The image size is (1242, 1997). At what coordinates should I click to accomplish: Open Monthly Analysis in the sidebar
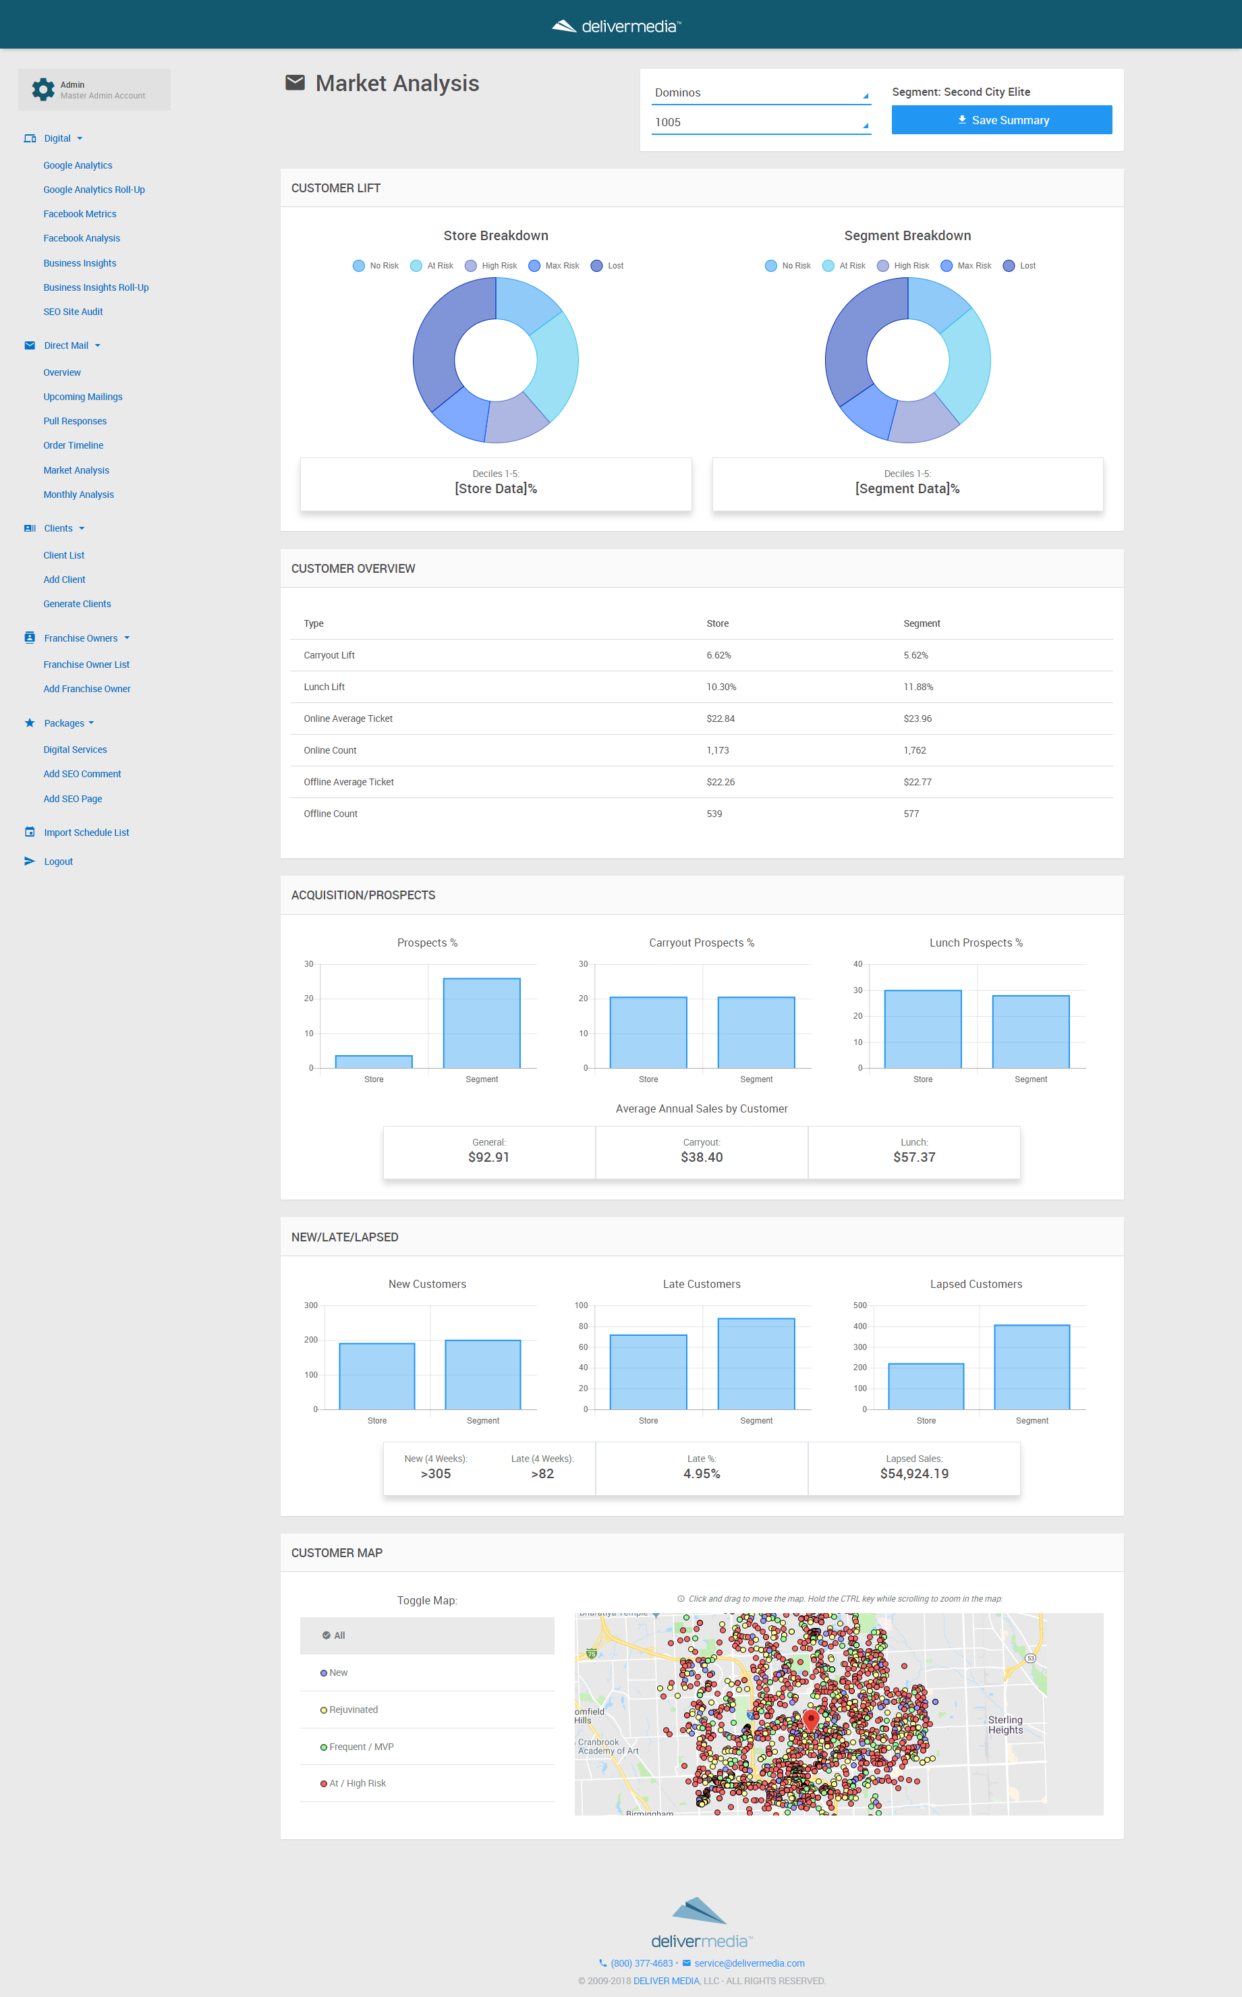(x=79, y=495)
